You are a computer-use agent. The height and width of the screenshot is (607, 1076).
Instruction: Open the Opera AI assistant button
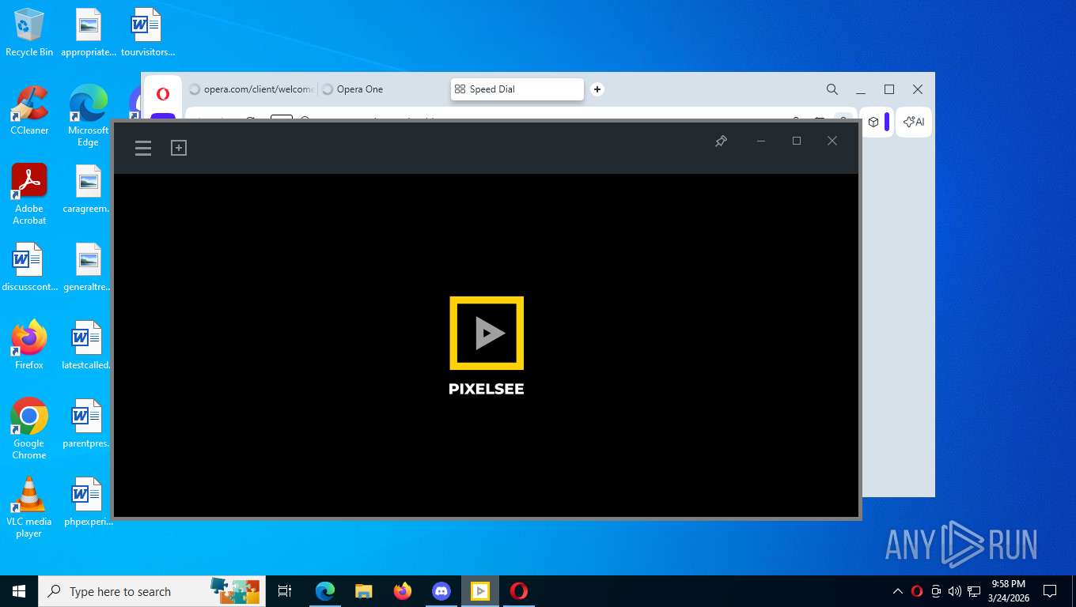point(915,122)
